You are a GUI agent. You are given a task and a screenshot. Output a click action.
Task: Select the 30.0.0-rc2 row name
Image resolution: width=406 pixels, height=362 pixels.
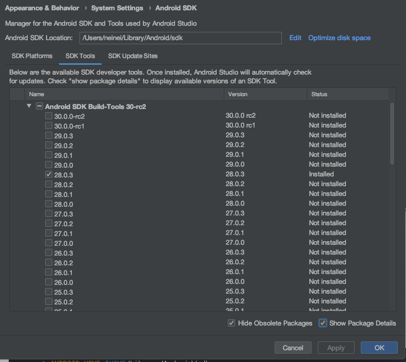69,116
